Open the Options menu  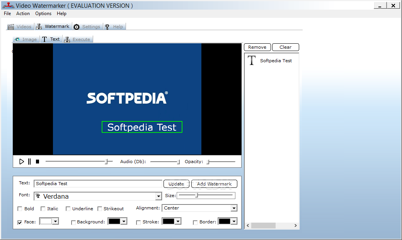pyautogui.click(x=43, y=14)
